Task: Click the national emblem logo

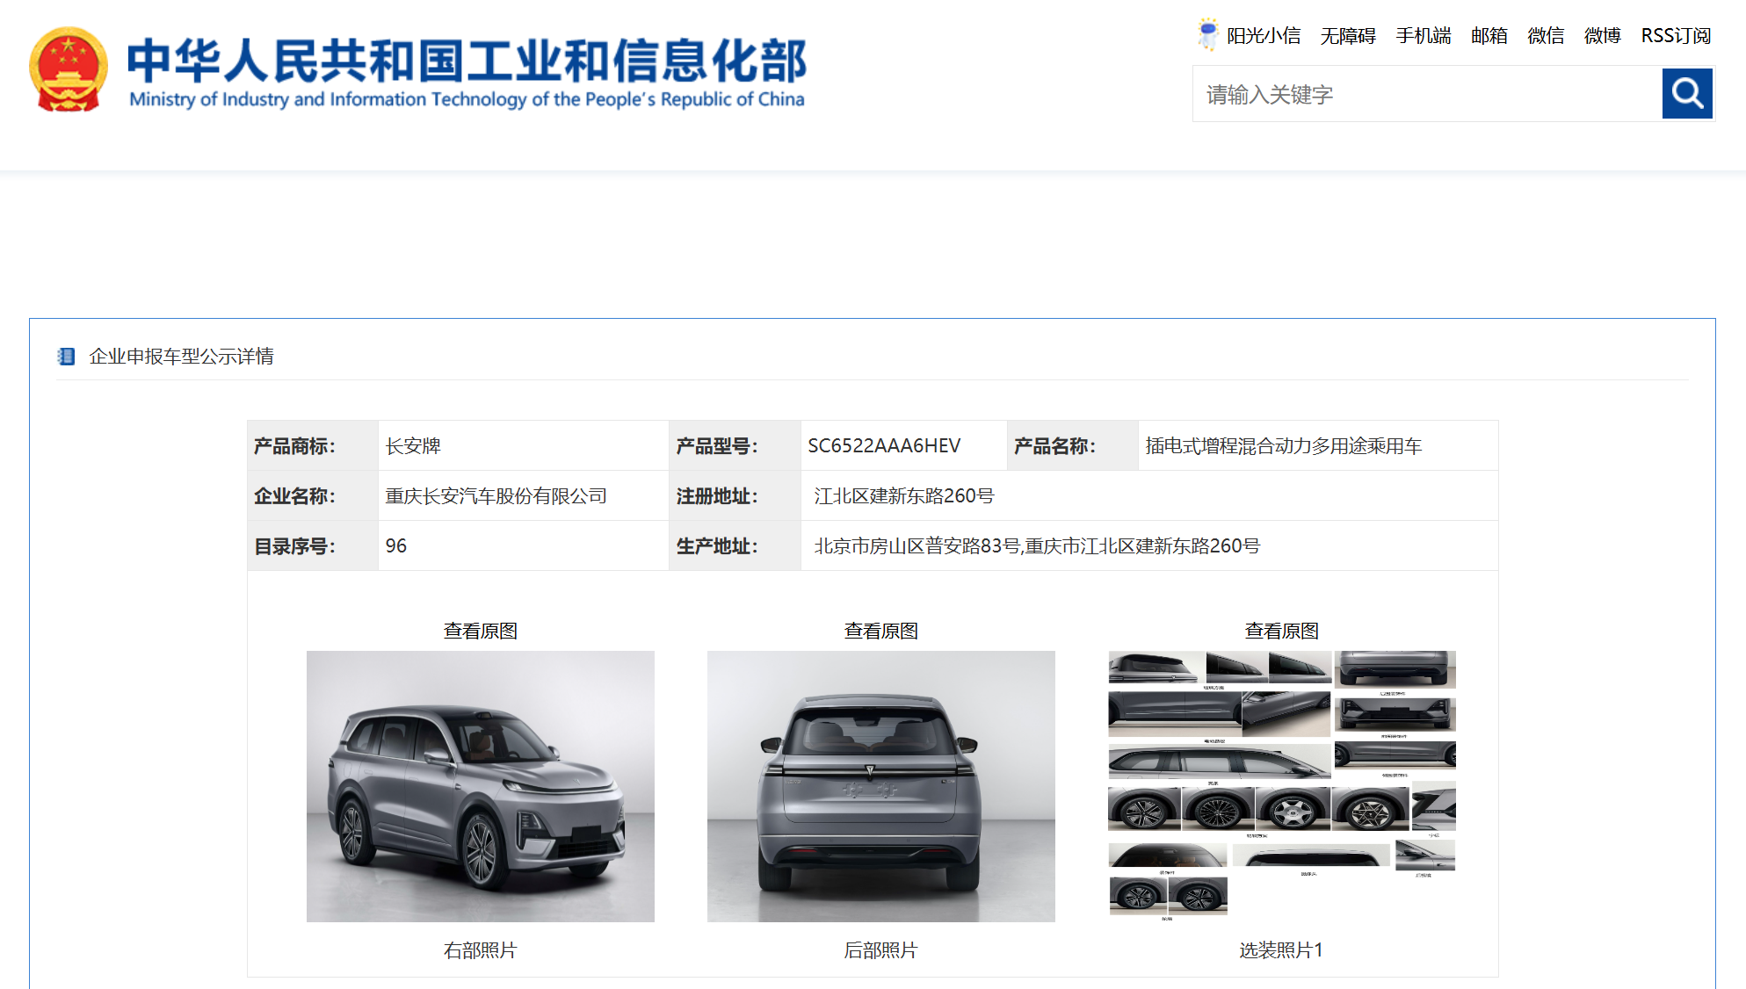Action: click(x=69, y=69)
